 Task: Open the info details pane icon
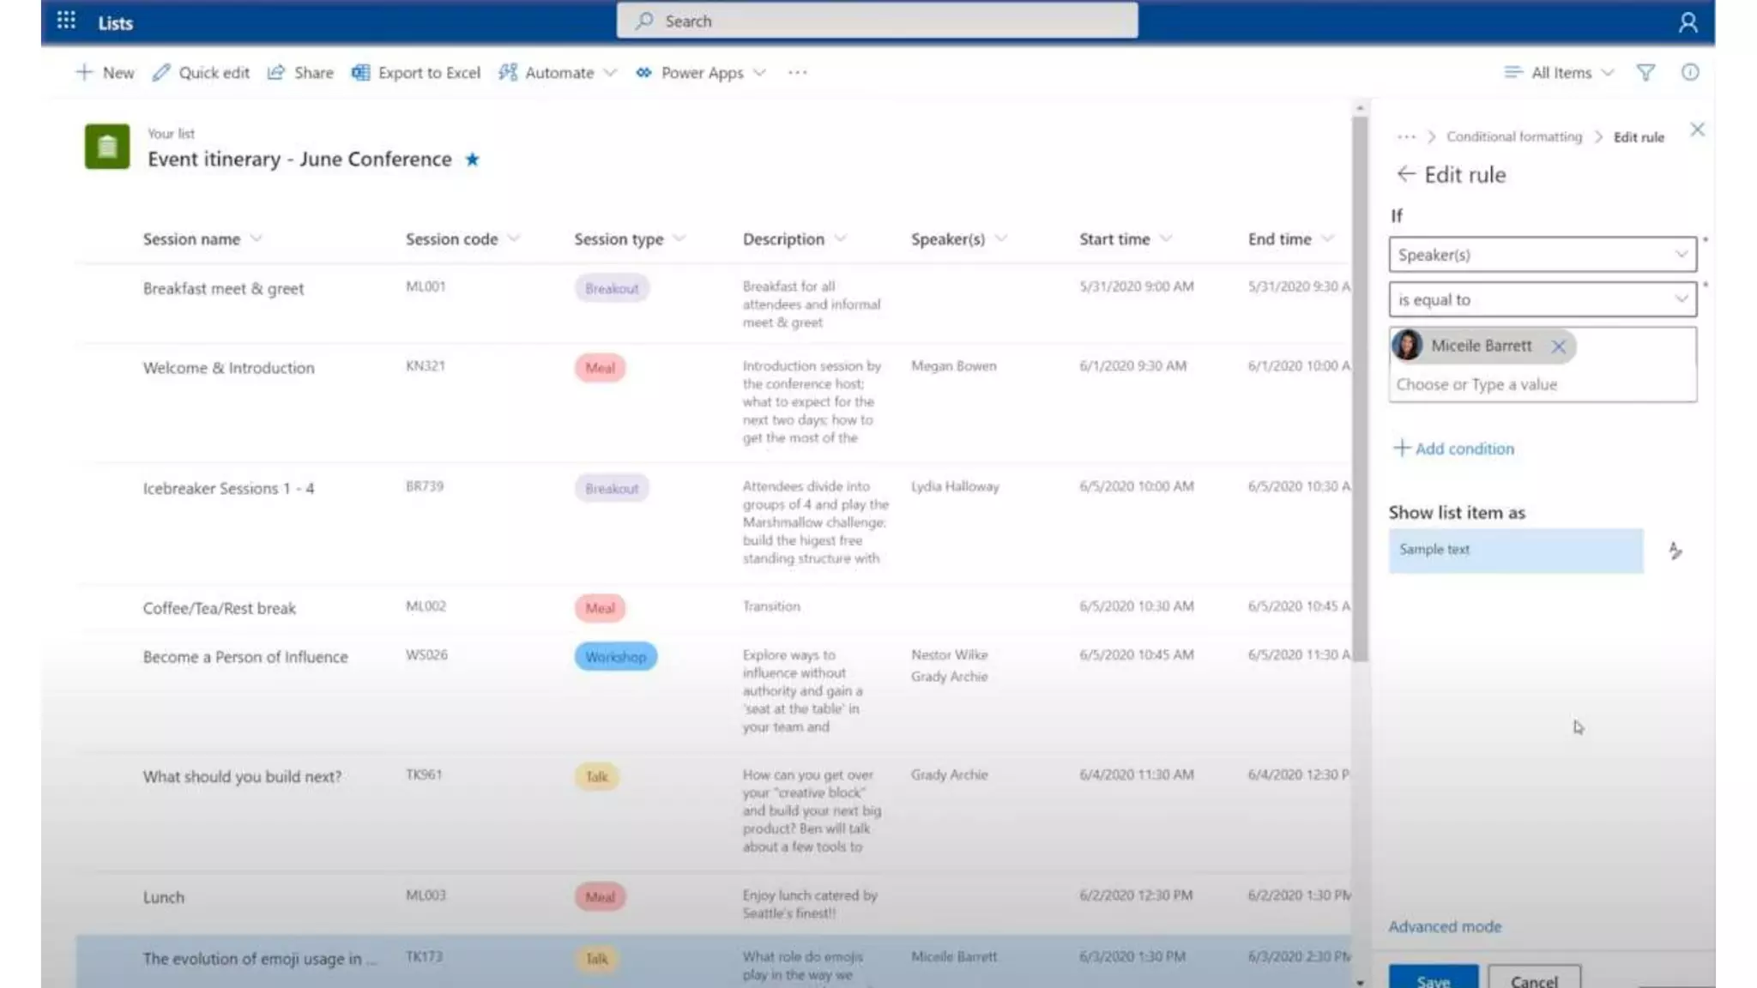tap(1689, 73)
